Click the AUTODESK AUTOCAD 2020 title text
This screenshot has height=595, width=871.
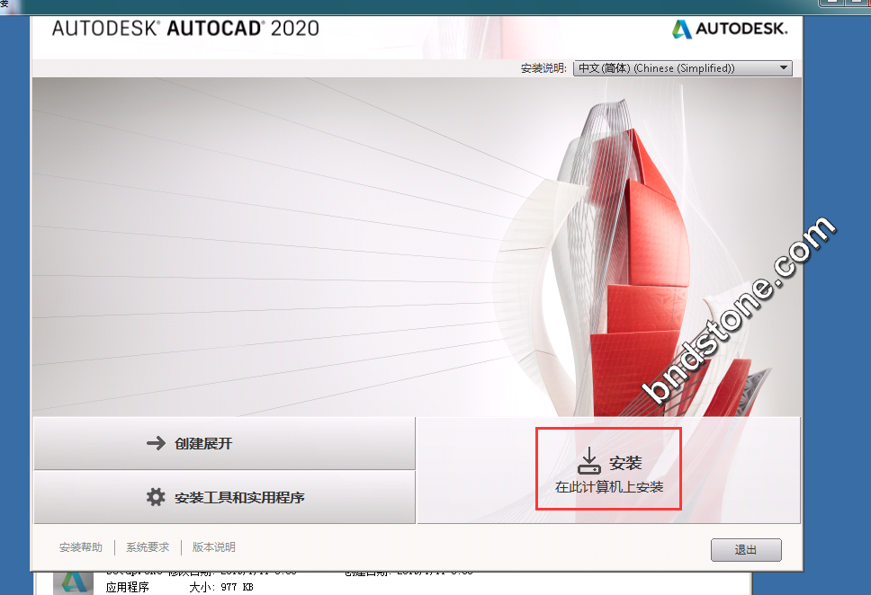point(185,28)
